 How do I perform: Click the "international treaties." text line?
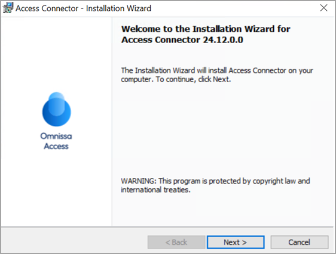click(156, 190)
